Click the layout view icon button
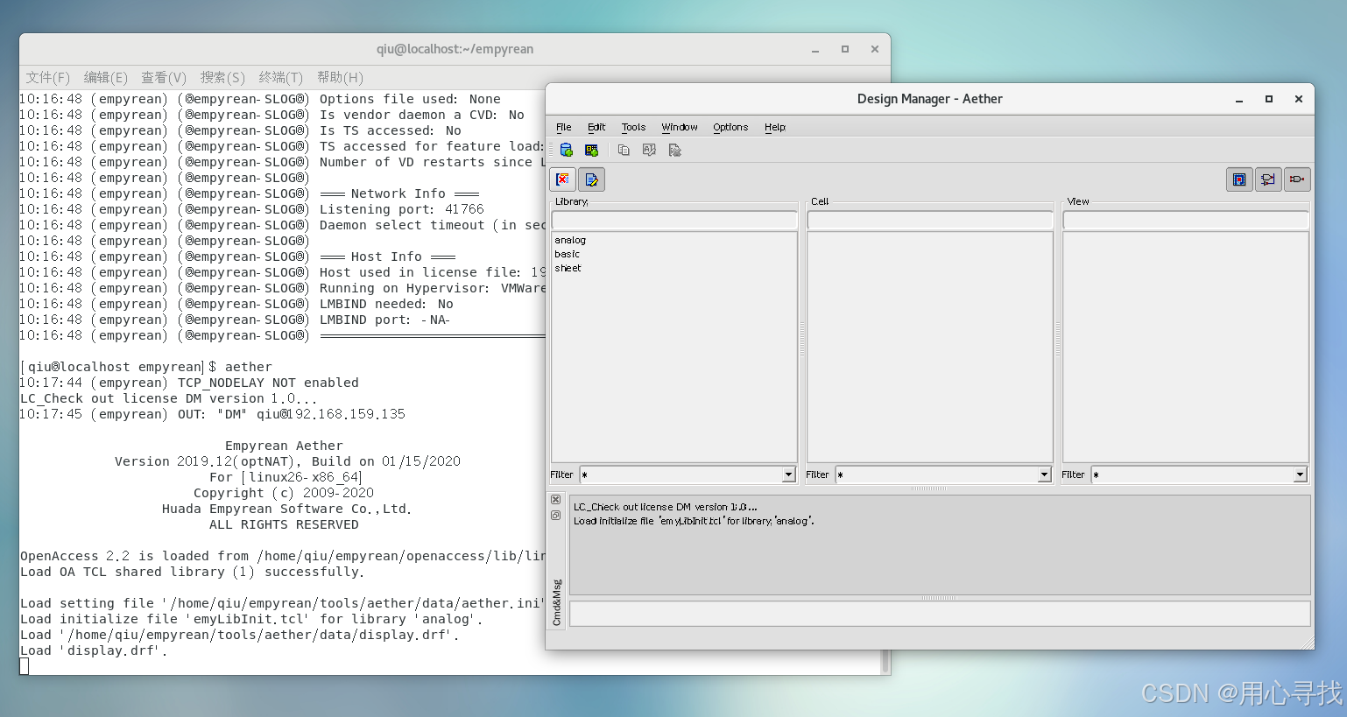 coord(1239,179)
